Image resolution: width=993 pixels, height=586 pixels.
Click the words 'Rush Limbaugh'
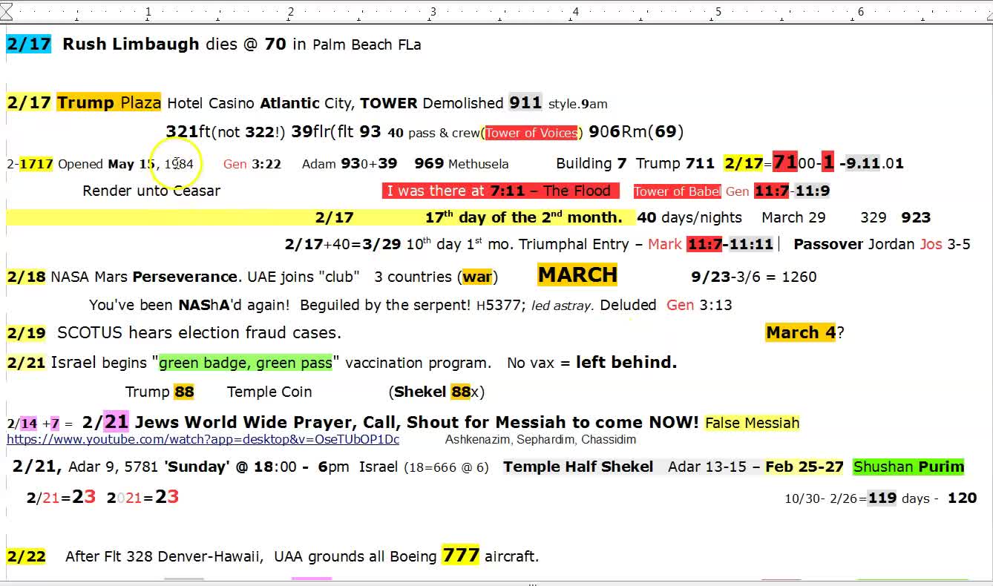[x=131, y=44]
